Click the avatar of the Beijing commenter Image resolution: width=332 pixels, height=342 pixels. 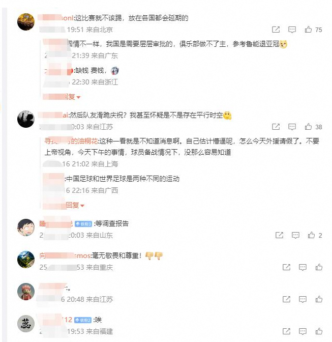(26, 22)
